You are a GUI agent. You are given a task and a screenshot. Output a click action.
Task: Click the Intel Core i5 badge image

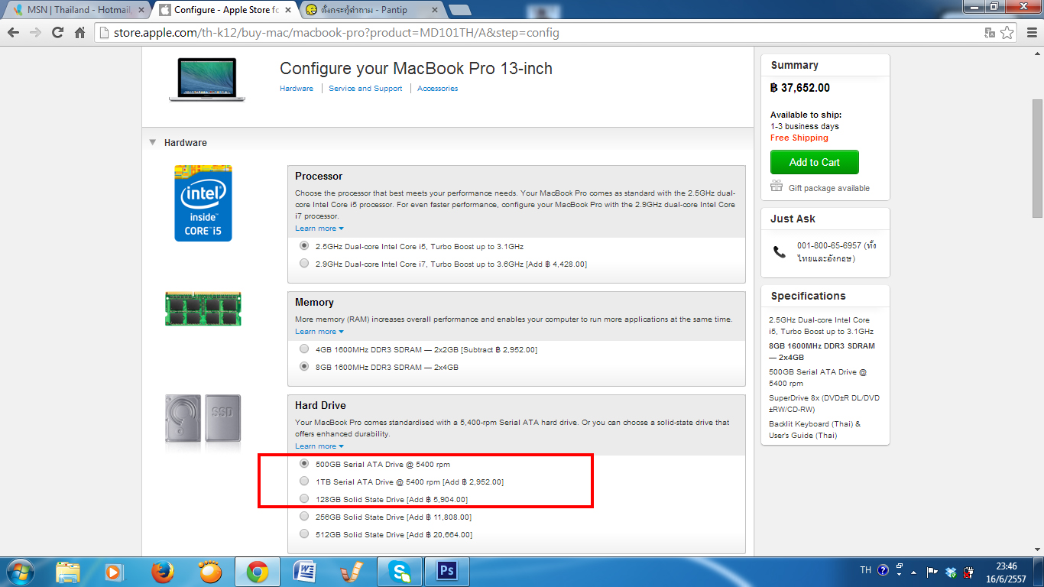pyautogui.click(x=203, y=203)
